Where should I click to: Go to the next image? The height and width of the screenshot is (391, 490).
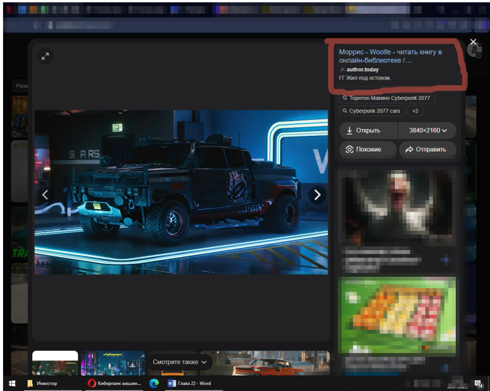[x=317, y=195]
